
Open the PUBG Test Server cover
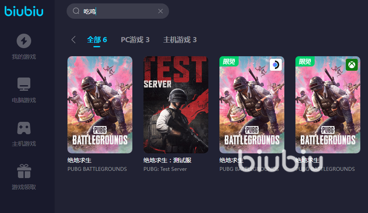click(x=176, y=105)
